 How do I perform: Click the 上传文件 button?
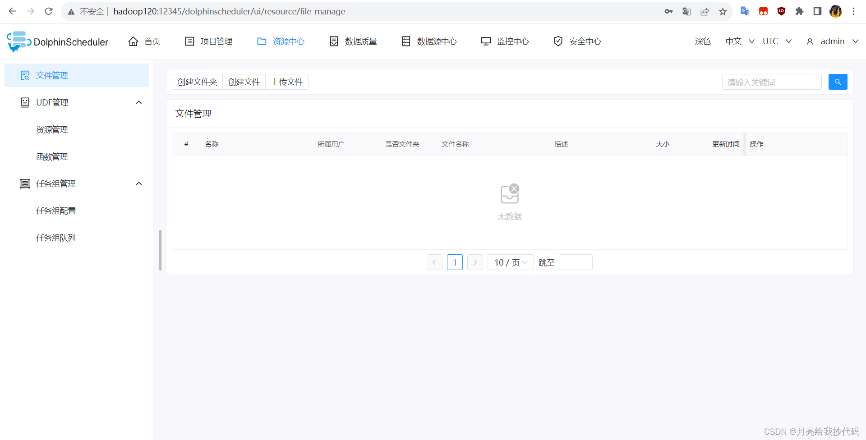tap(287, 82)
